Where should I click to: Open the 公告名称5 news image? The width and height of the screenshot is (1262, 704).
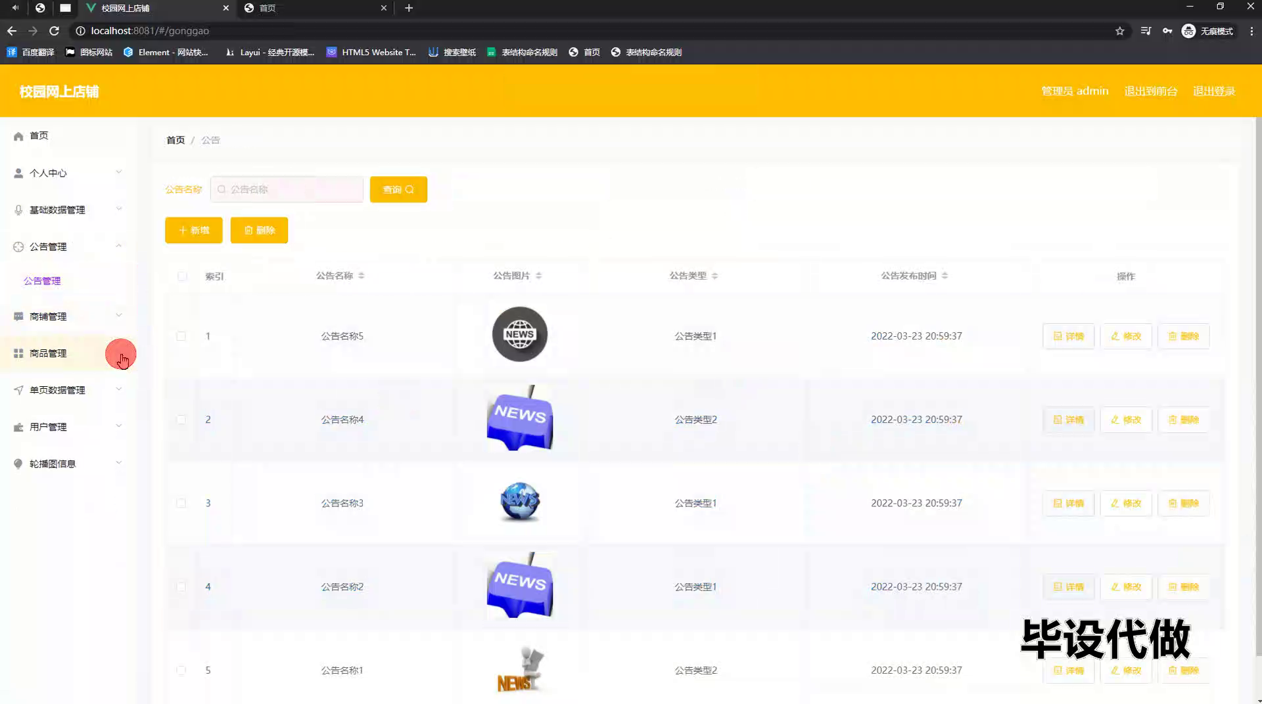coord(520,334)
